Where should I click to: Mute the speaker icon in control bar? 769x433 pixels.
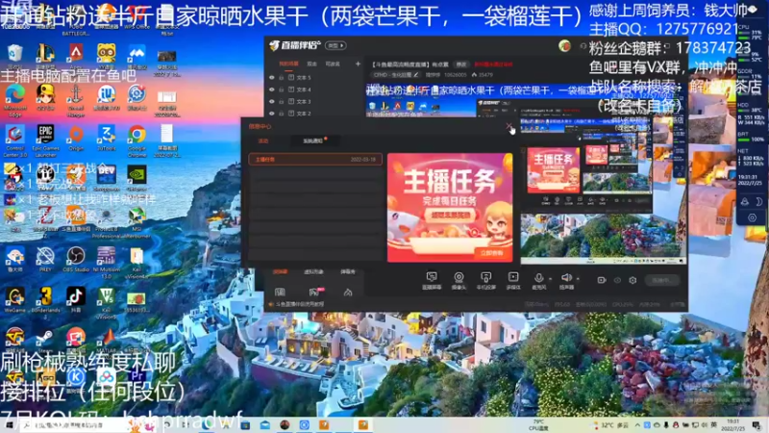tap(566, 280)
